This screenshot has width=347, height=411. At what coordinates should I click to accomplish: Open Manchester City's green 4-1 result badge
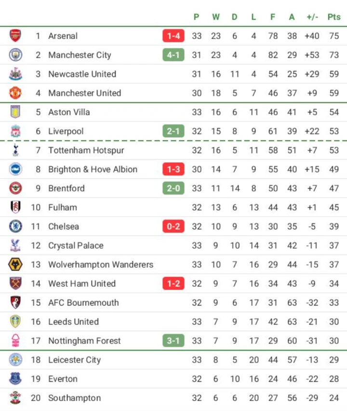[173, 55]
